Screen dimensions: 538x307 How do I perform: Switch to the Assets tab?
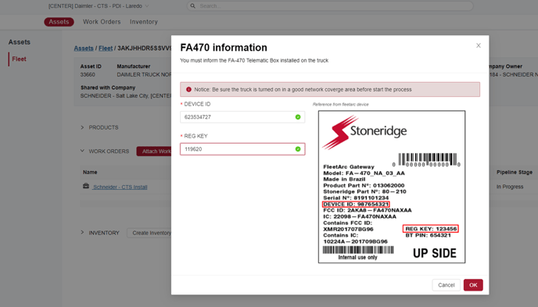tap(59, 22)
